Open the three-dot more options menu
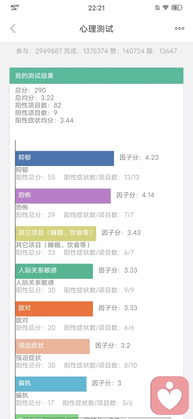 [179, 29]
